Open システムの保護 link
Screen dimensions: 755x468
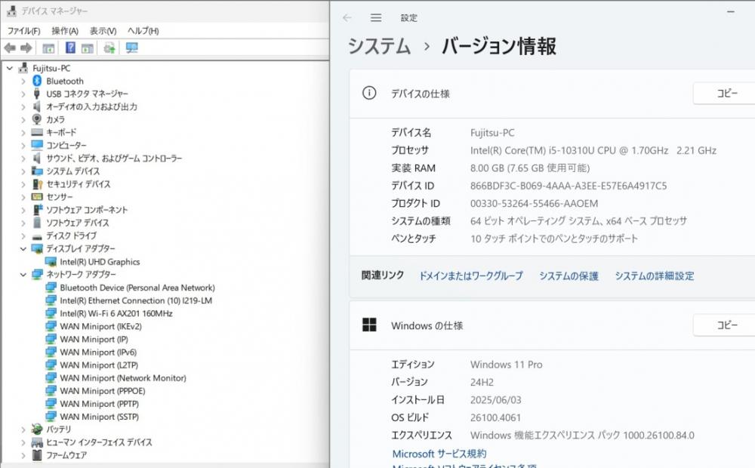(x=569, y=276)
